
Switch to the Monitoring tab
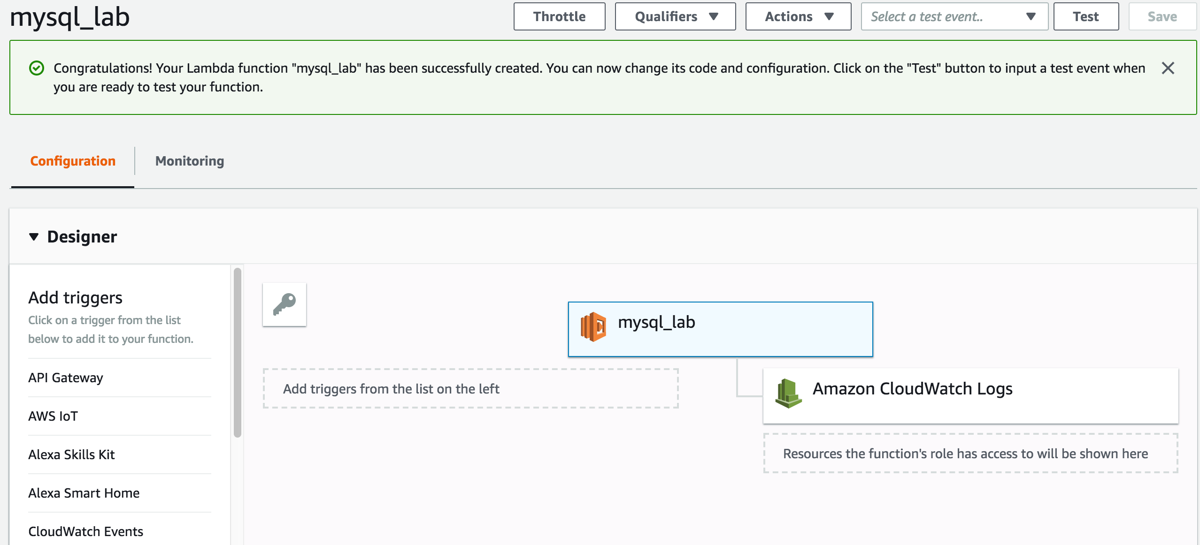pos(189,161)
